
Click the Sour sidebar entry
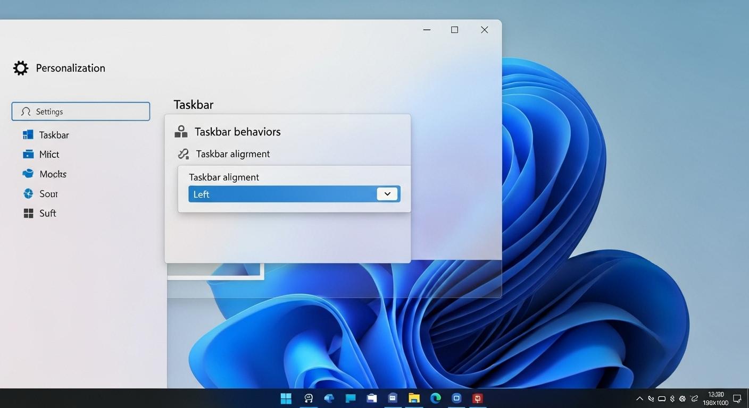click(x=48, y=193)
